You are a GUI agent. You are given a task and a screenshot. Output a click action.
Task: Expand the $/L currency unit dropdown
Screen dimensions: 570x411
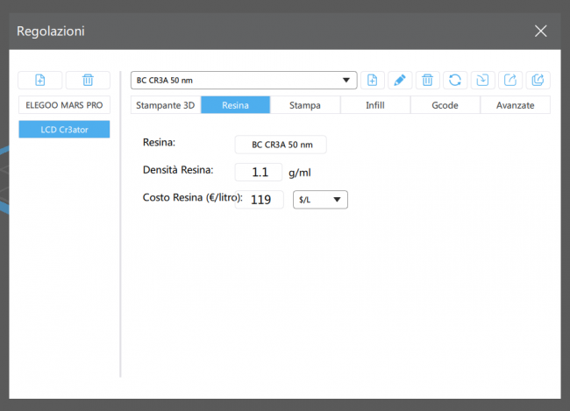click(320, 200)
